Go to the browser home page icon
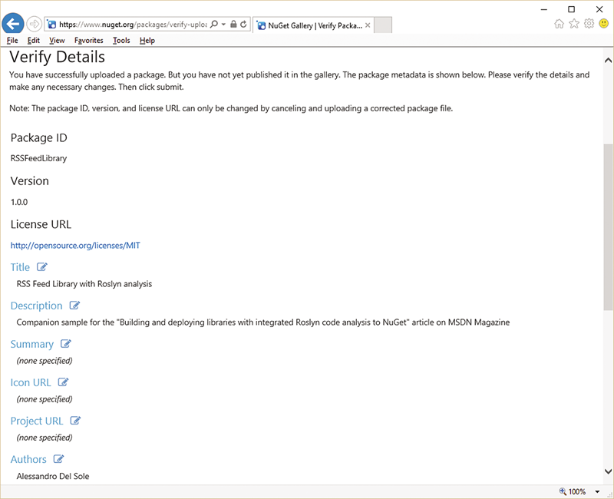The height and width of the screenshot is (499, 614). [x=560, y=24]
